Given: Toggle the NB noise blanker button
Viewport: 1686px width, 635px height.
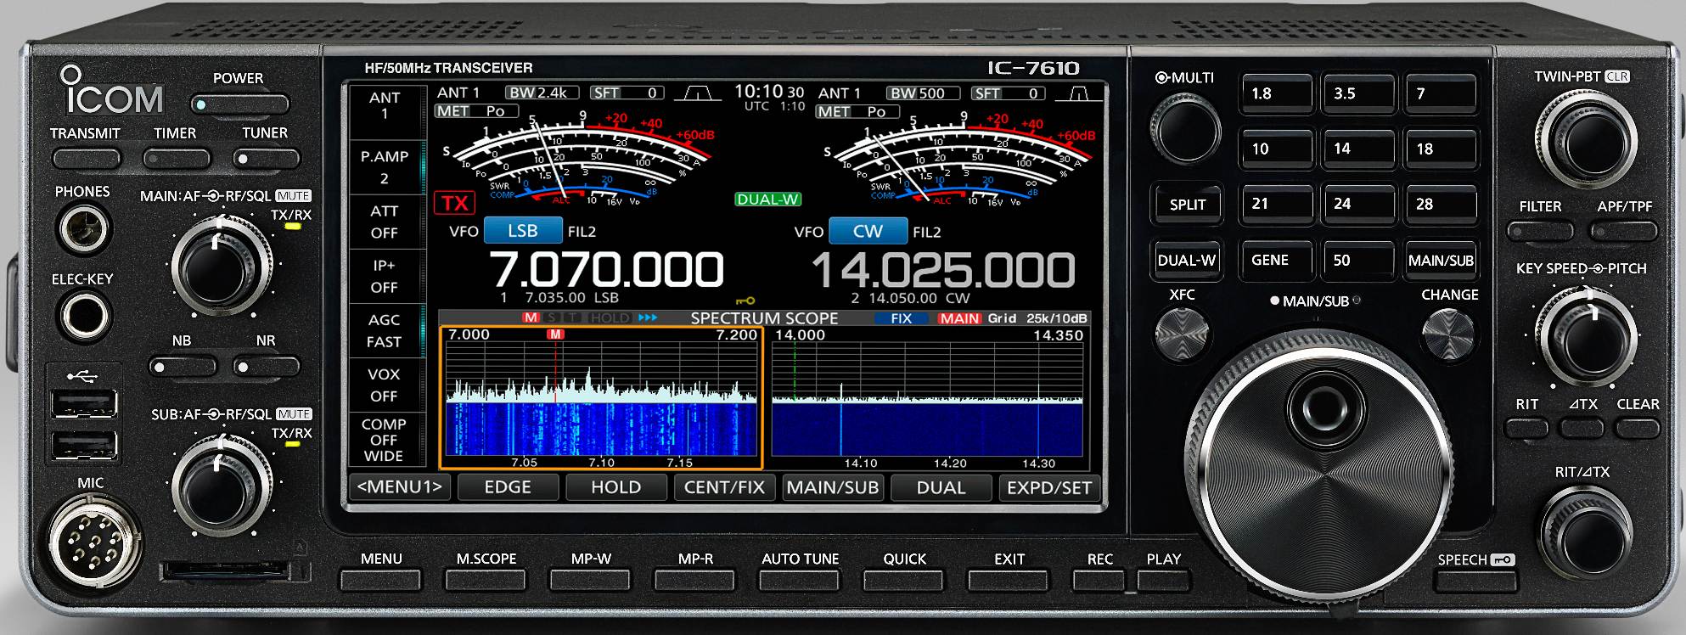Looking at the screenshot, I should (x=182, y=367).
